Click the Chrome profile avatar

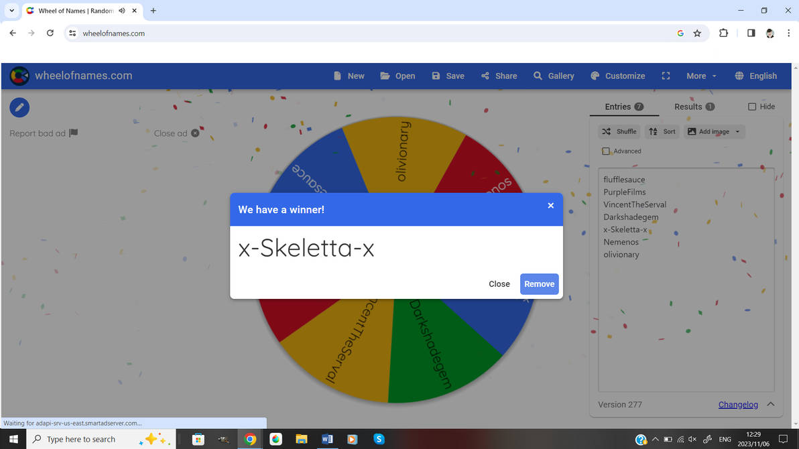point(770,33)
